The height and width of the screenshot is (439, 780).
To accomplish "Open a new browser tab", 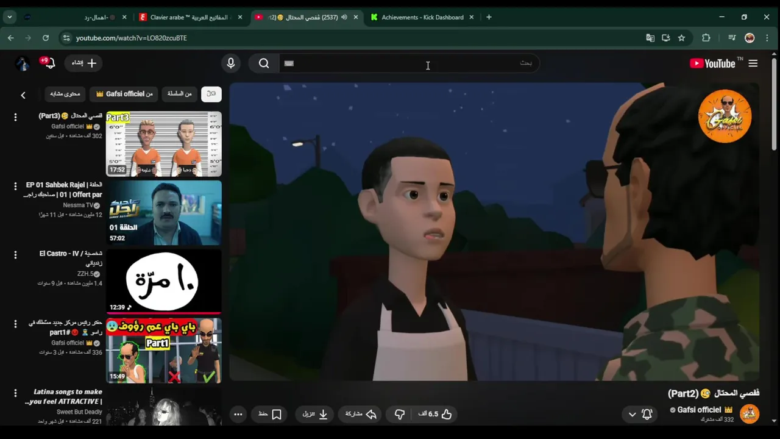I will pos(489,17).
